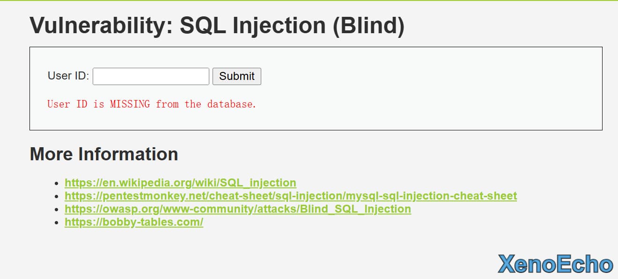Click "(Blind)" in the page heading
This screenshot has width=618, height=279.
(x=368, y=25)
